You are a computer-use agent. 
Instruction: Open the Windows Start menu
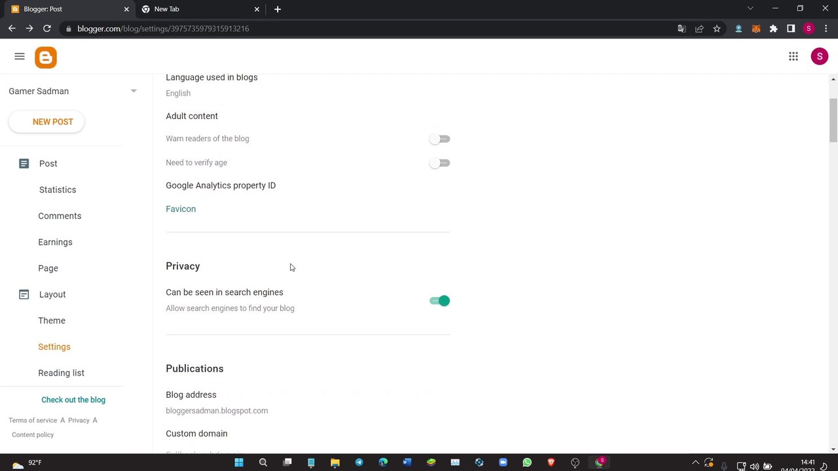(x=239, y=462)
